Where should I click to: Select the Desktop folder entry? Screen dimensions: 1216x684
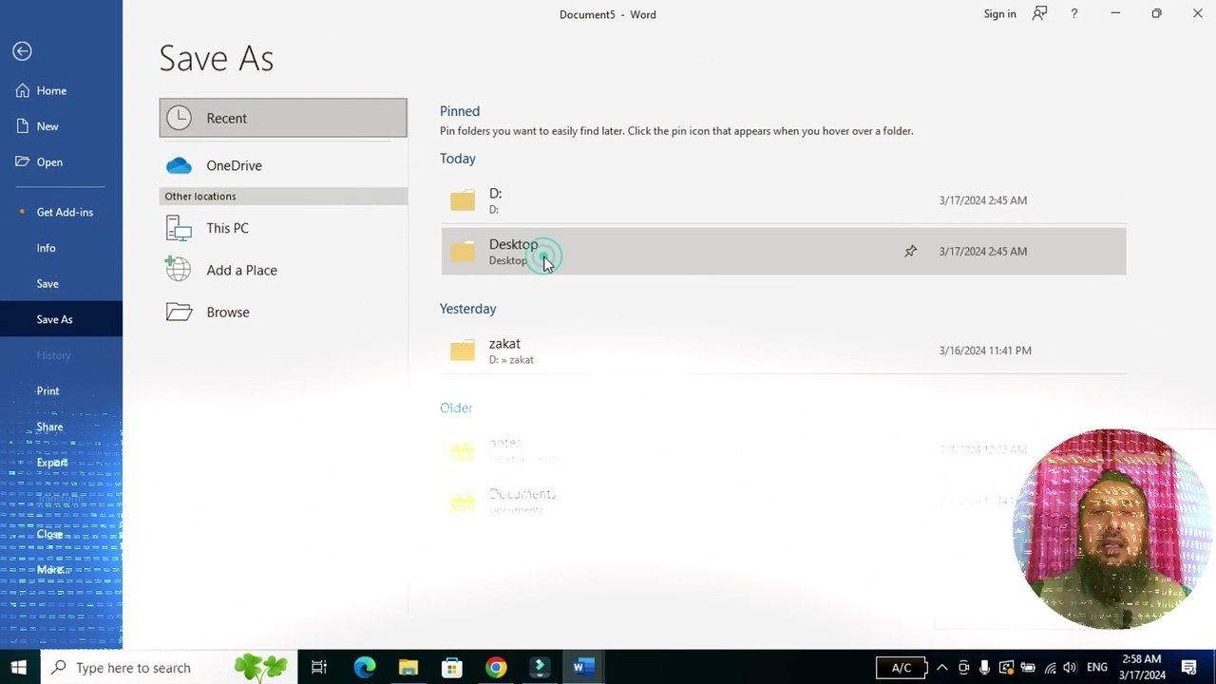click(x=784, y=252)
